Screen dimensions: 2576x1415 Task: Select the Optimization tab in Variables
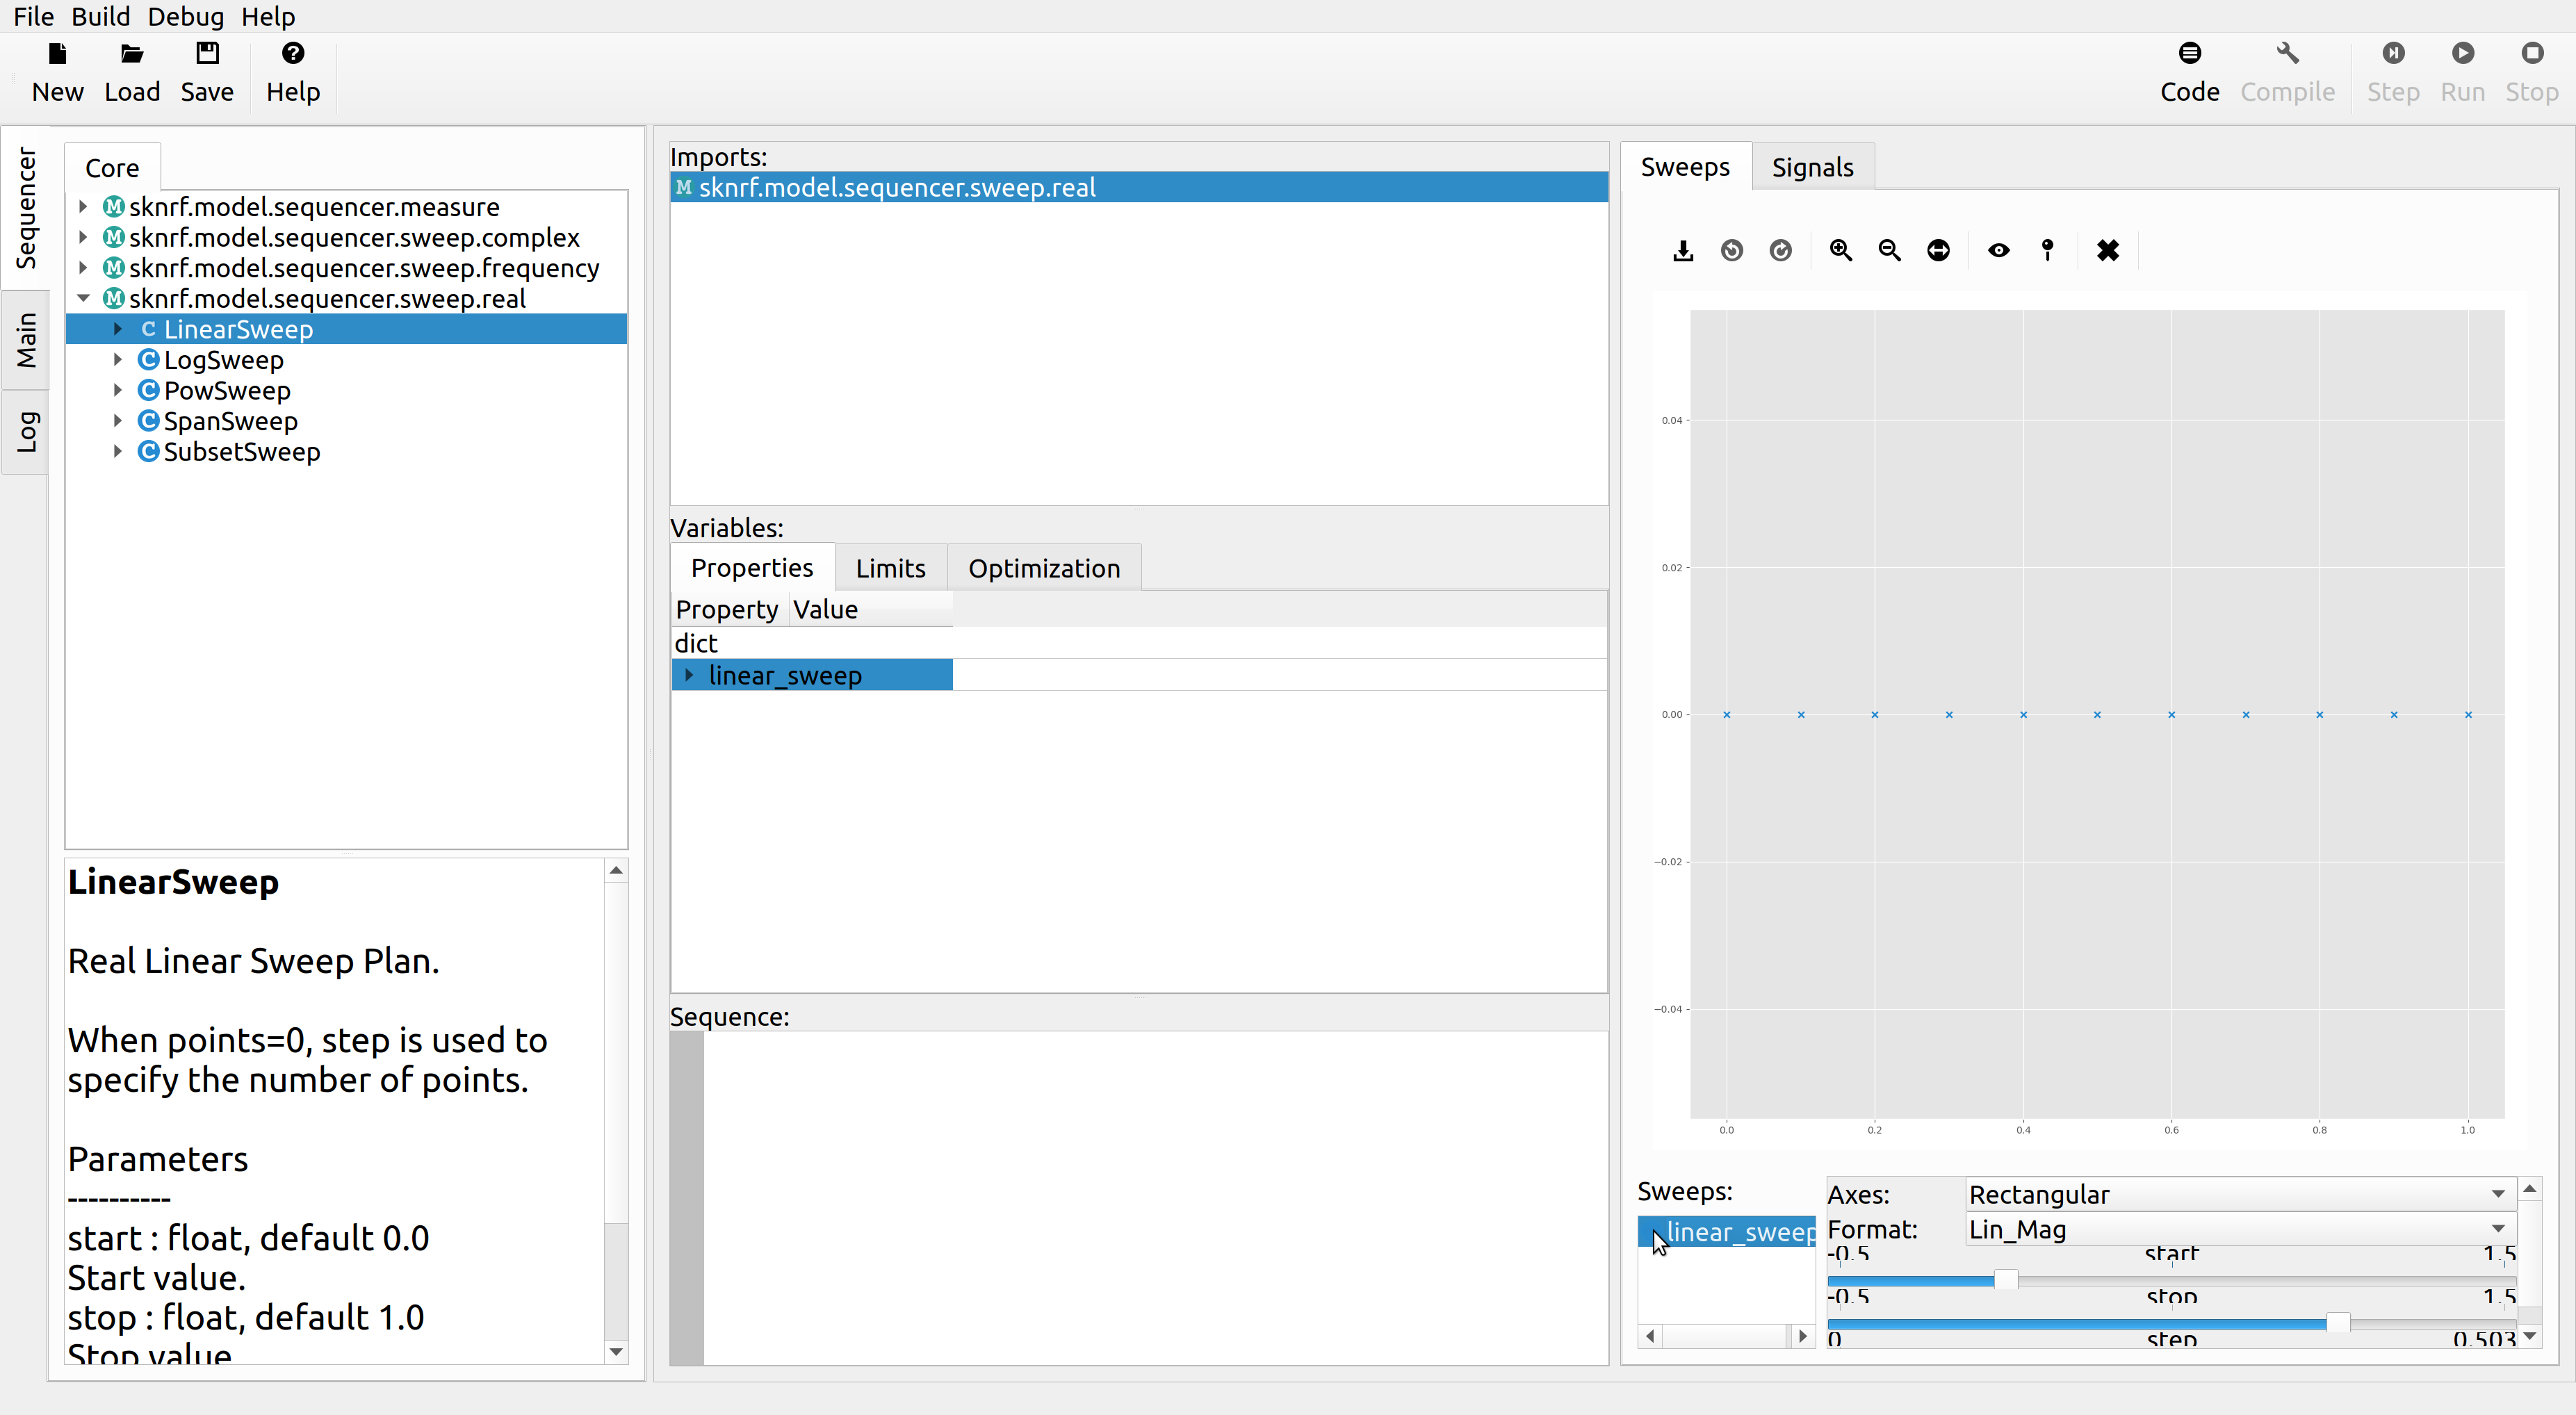coord(1044,568)
